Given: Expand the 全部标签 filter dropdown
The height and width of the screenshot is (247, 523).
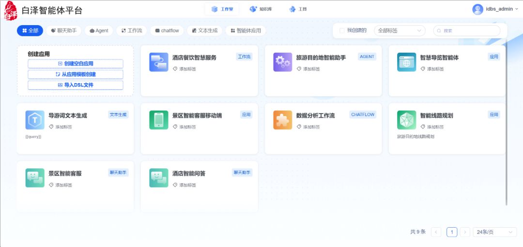Looking at the screenshot, I should coord(400,30).
